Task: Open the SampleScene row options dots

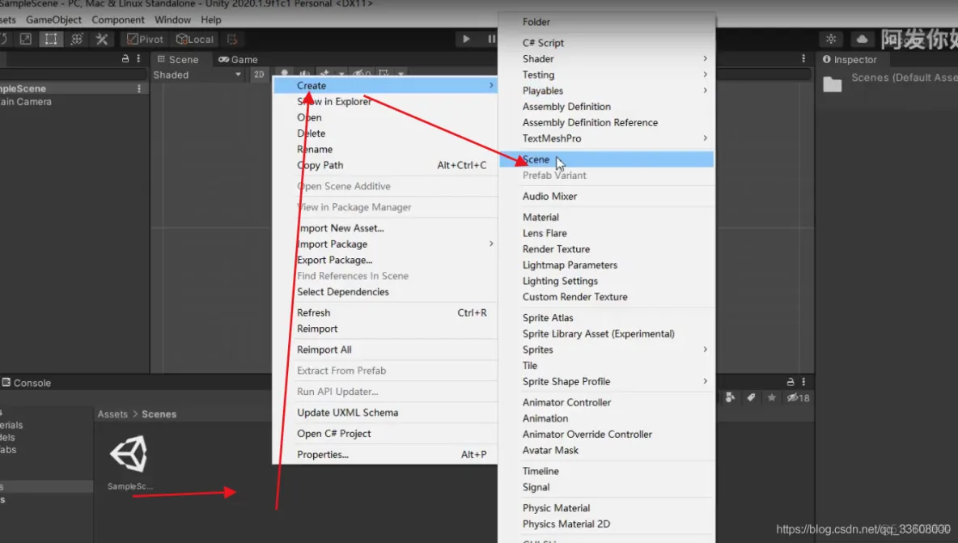Action: pyautogui.click(x=139, y=88)
